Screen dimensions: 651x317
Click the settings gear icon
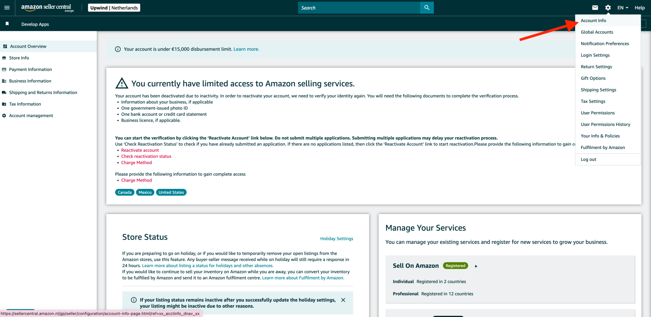pyautogui.click(x=608, y=8)
